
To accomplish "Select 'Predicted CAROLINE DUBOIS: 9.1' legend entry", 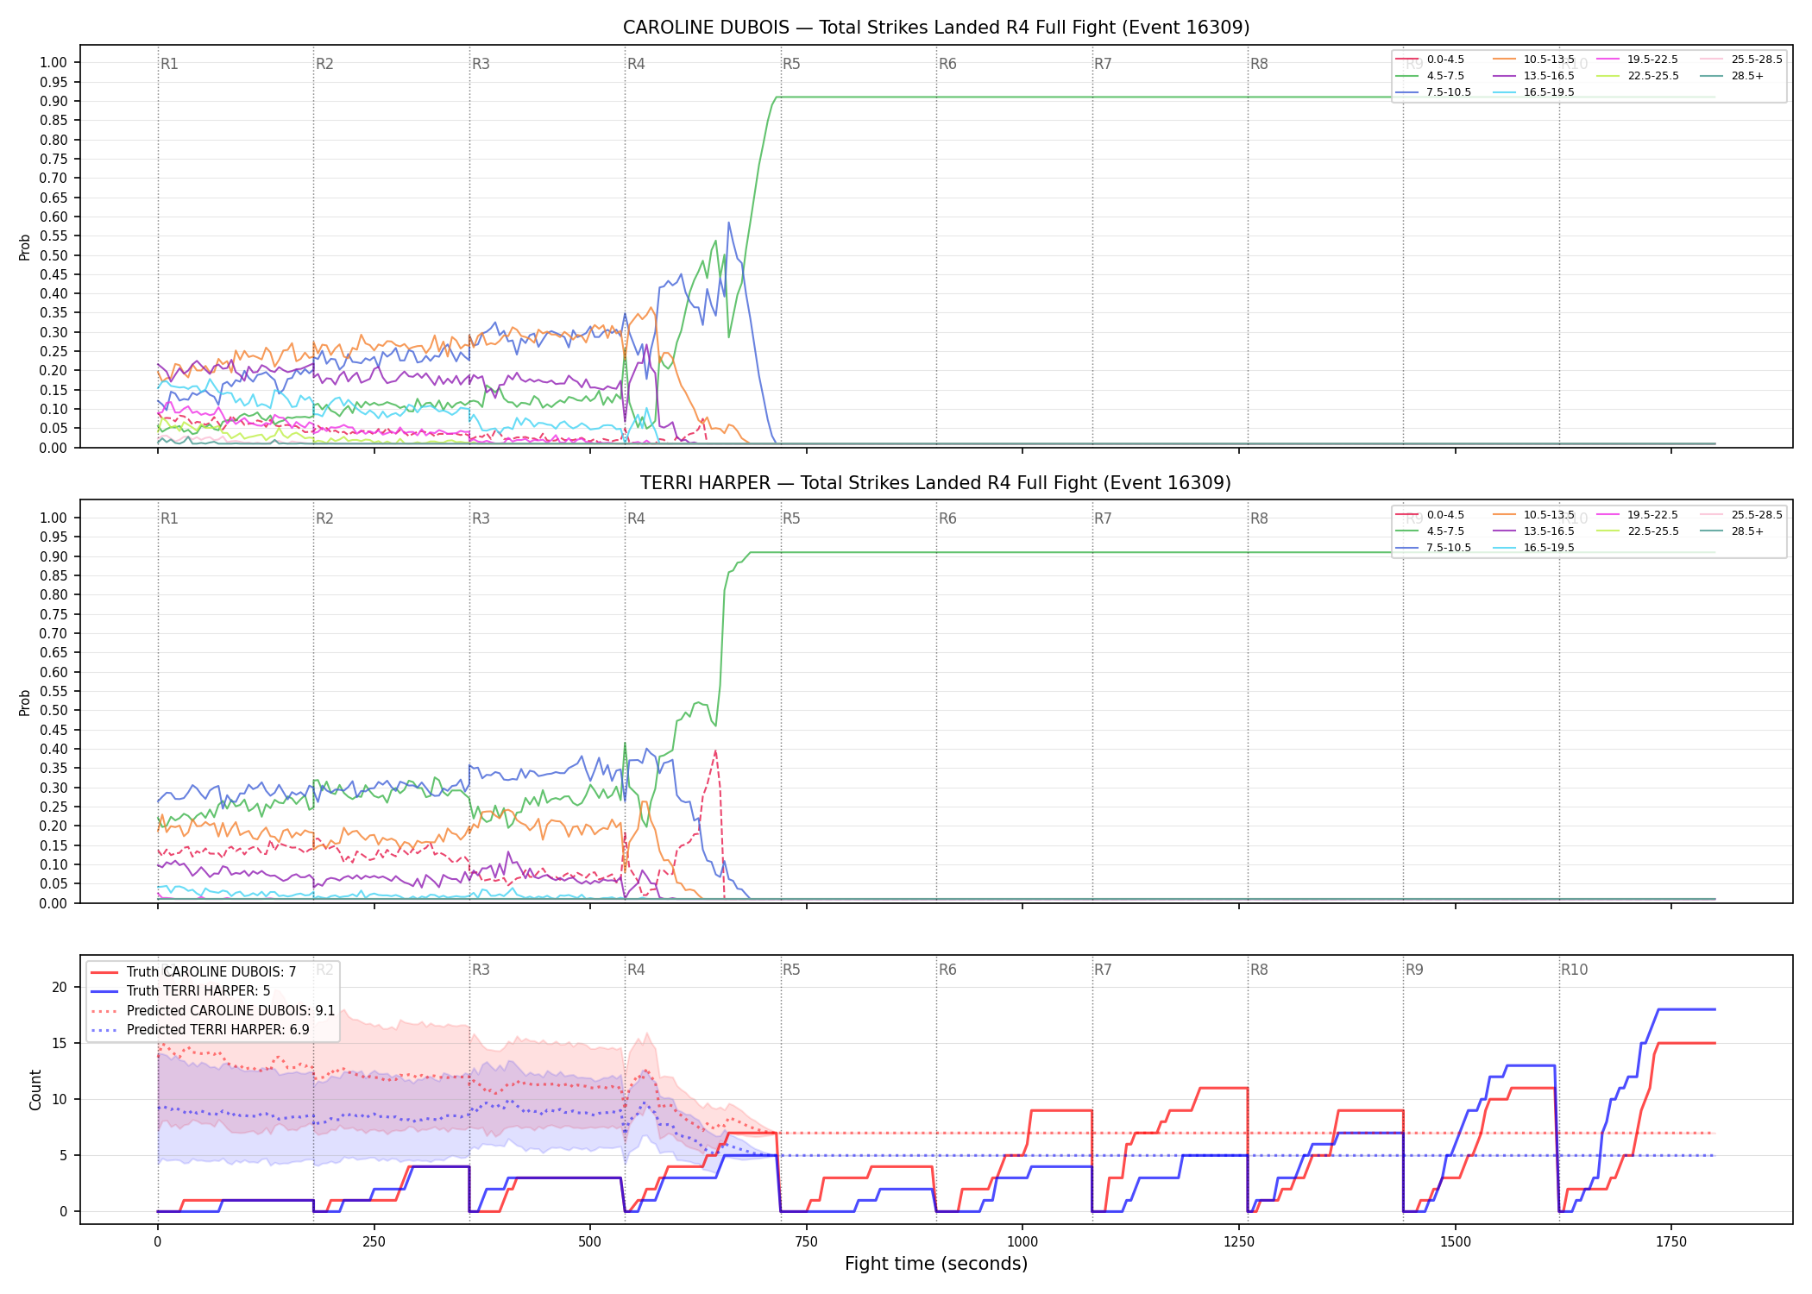I will (212, 1010).
